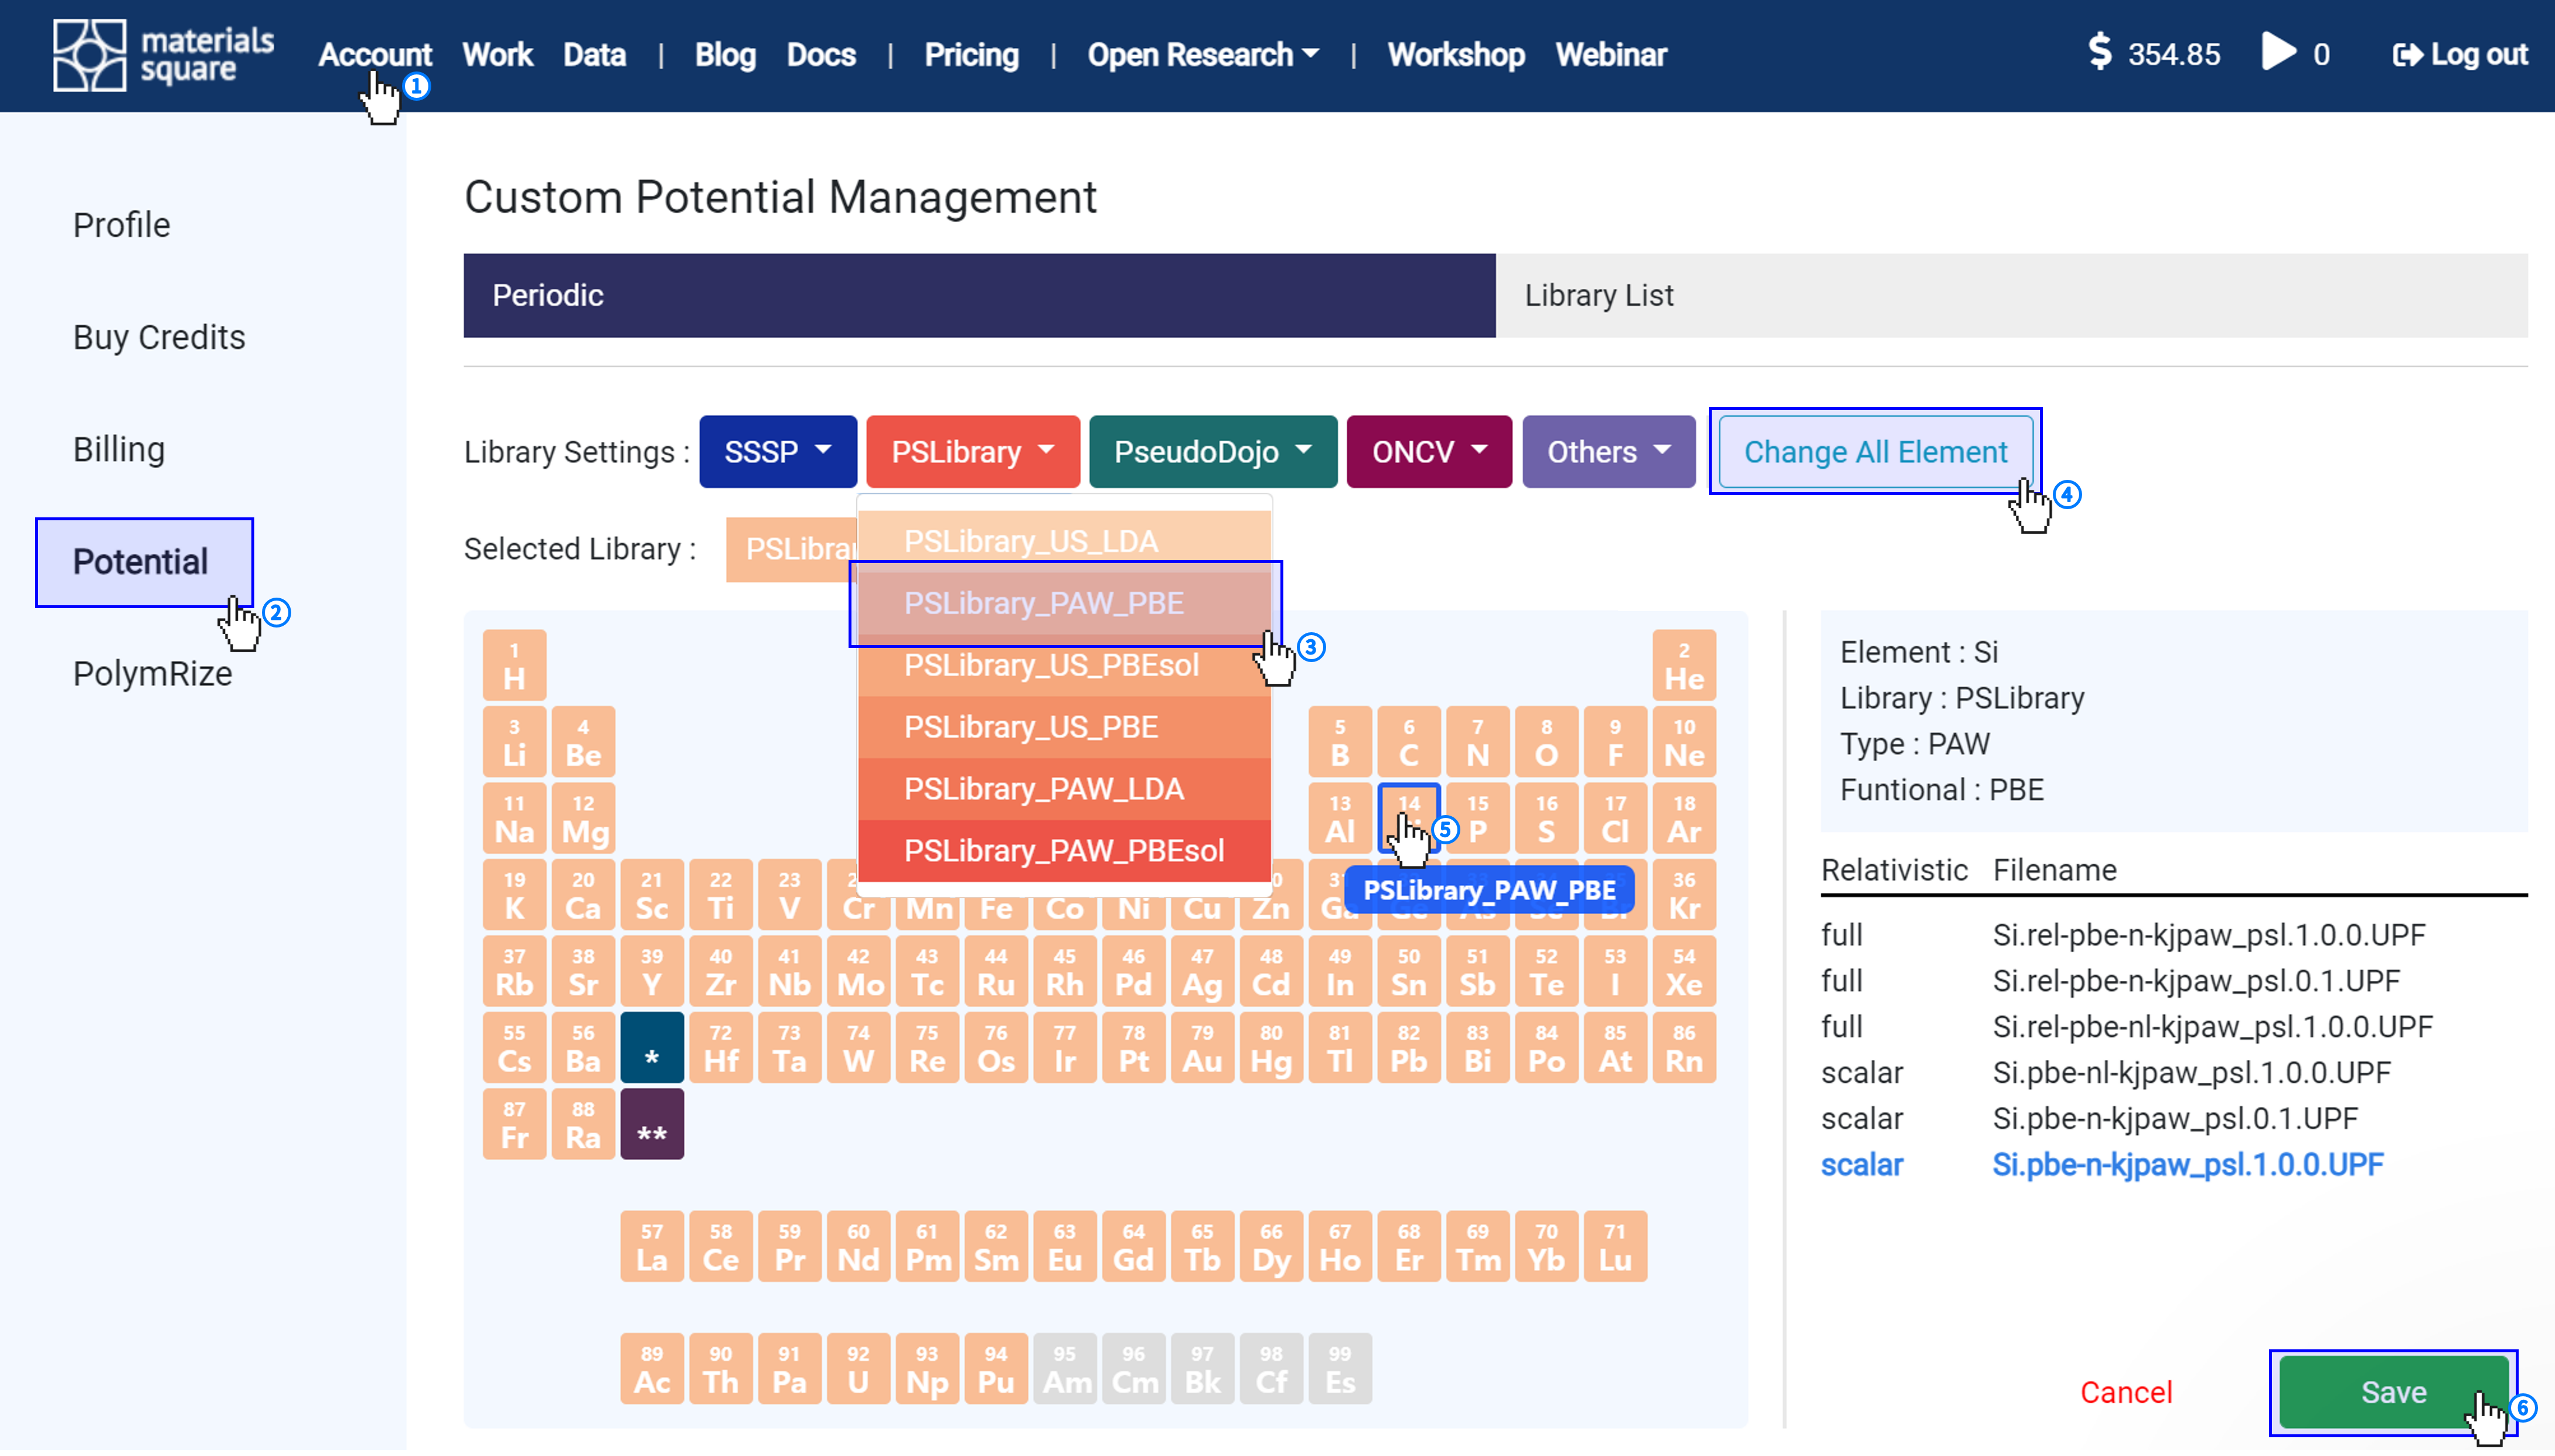
Task: Select oxygen (O) element tile
Action: (1546, 742)
